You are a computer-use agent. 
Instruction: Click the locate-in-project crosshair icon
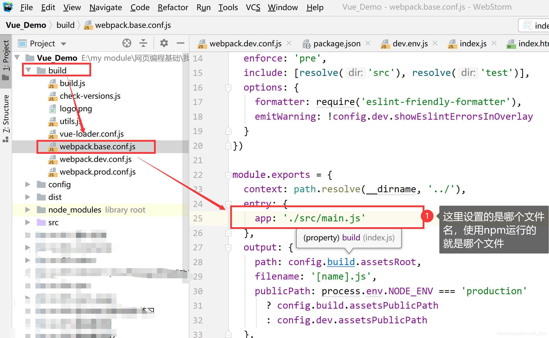[127, 43]
